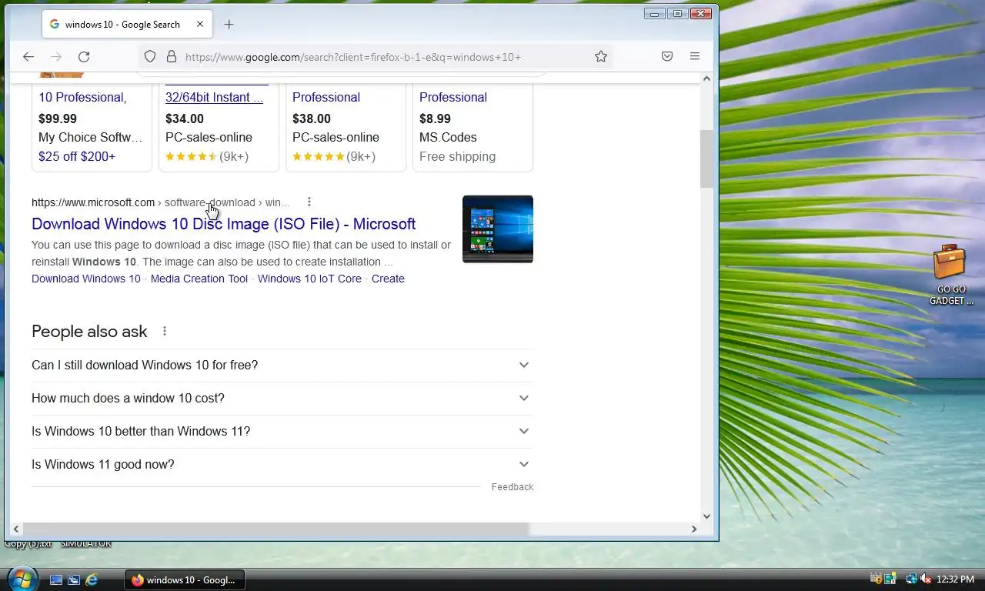Click the Windows 10 laptop thumbnail image
The height and width of the screenshot is (591, 985).
pyautogui.click(x=498, y=229)
